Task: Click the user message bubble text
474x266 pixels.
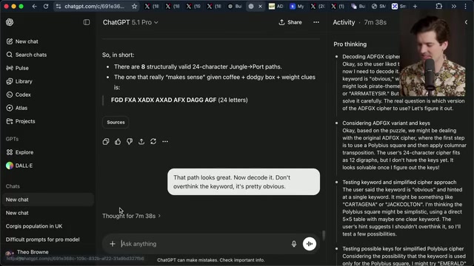Action: [x=232, y=182]
